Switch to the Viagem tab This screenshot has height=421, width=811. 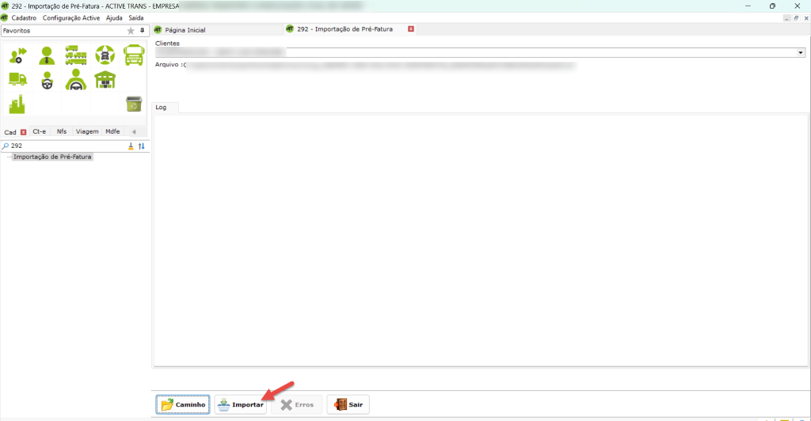click(x=87, y=131)
